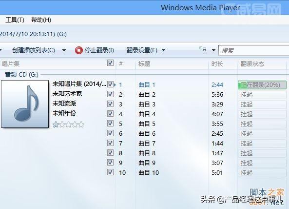The width and height of the screenshot is (289, 209).
Task: Click the 挂起 status of track 10
Action: (x=247, y=173)
